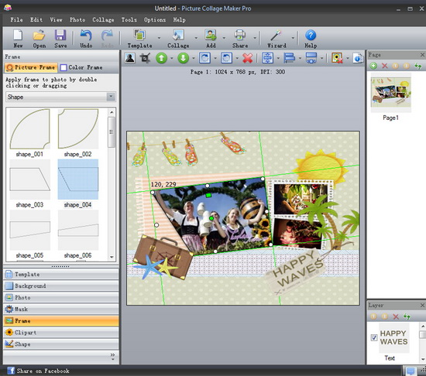The width and height of the screenshot is (426, 376).
Task: Click the same-size layout icon
Action: 311,58
